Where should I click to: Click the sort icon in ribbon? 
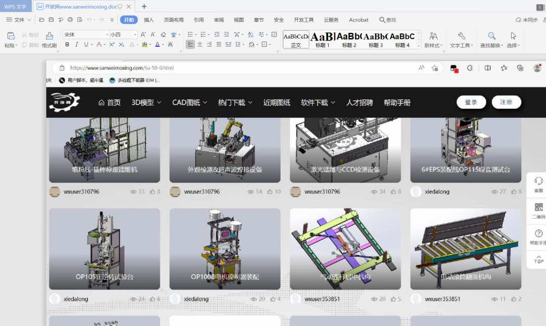[x=251, y=34]
